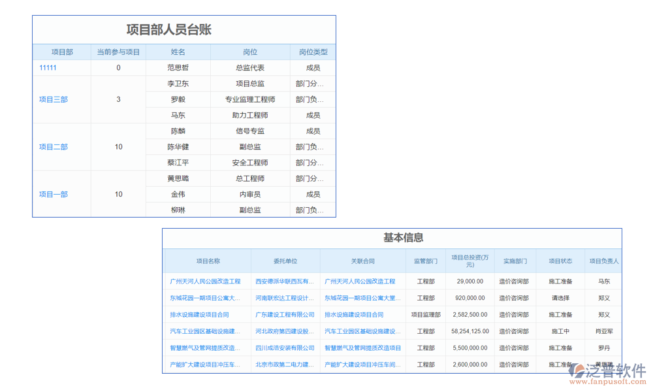
Task: Click the 监管部门 column header
Action: click(426, 260)
